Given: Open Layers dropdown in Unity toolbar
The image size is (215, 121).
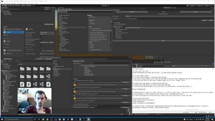Looking at the screenshot, I should coord(200,6).
